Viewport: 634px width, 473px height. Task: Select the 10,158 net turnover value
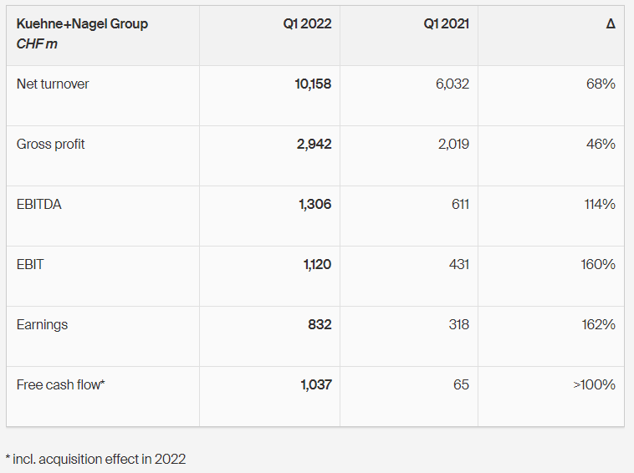click(313, 84)
